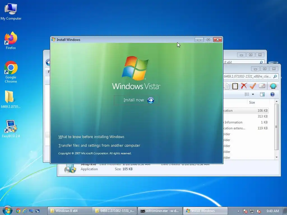Open the 6469.1.0710... desktop folder

(x=11, y=99)
